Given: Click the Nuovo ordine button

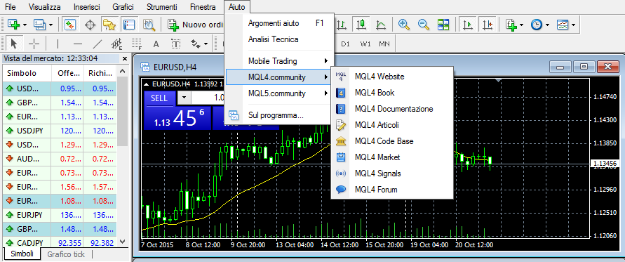Looking at the screenshot, I should [195, 25].
